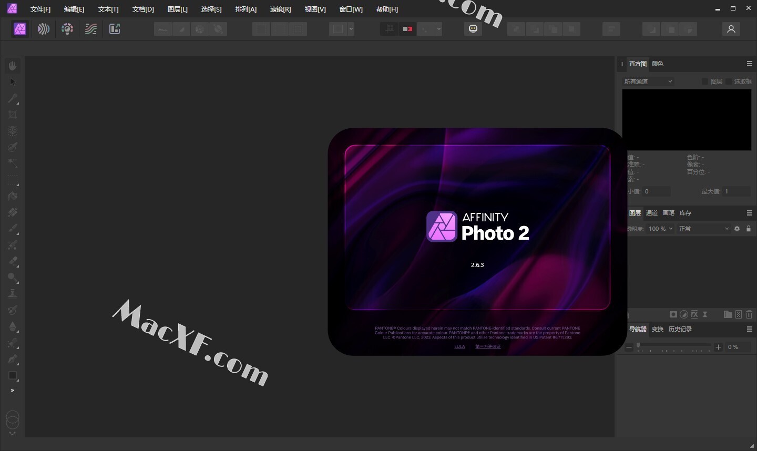Image resolution: width=757 pixels, height=451 pixels.
Task: Open the 所有通道 channel dropdown
Action: (648, 81)
